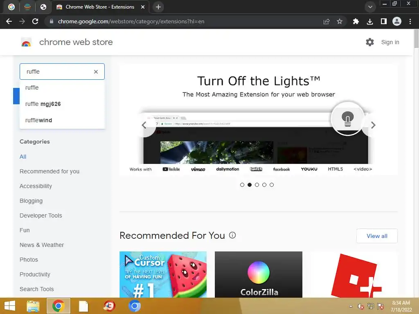Open the Custom Cursor extension card

pos(163,274)
